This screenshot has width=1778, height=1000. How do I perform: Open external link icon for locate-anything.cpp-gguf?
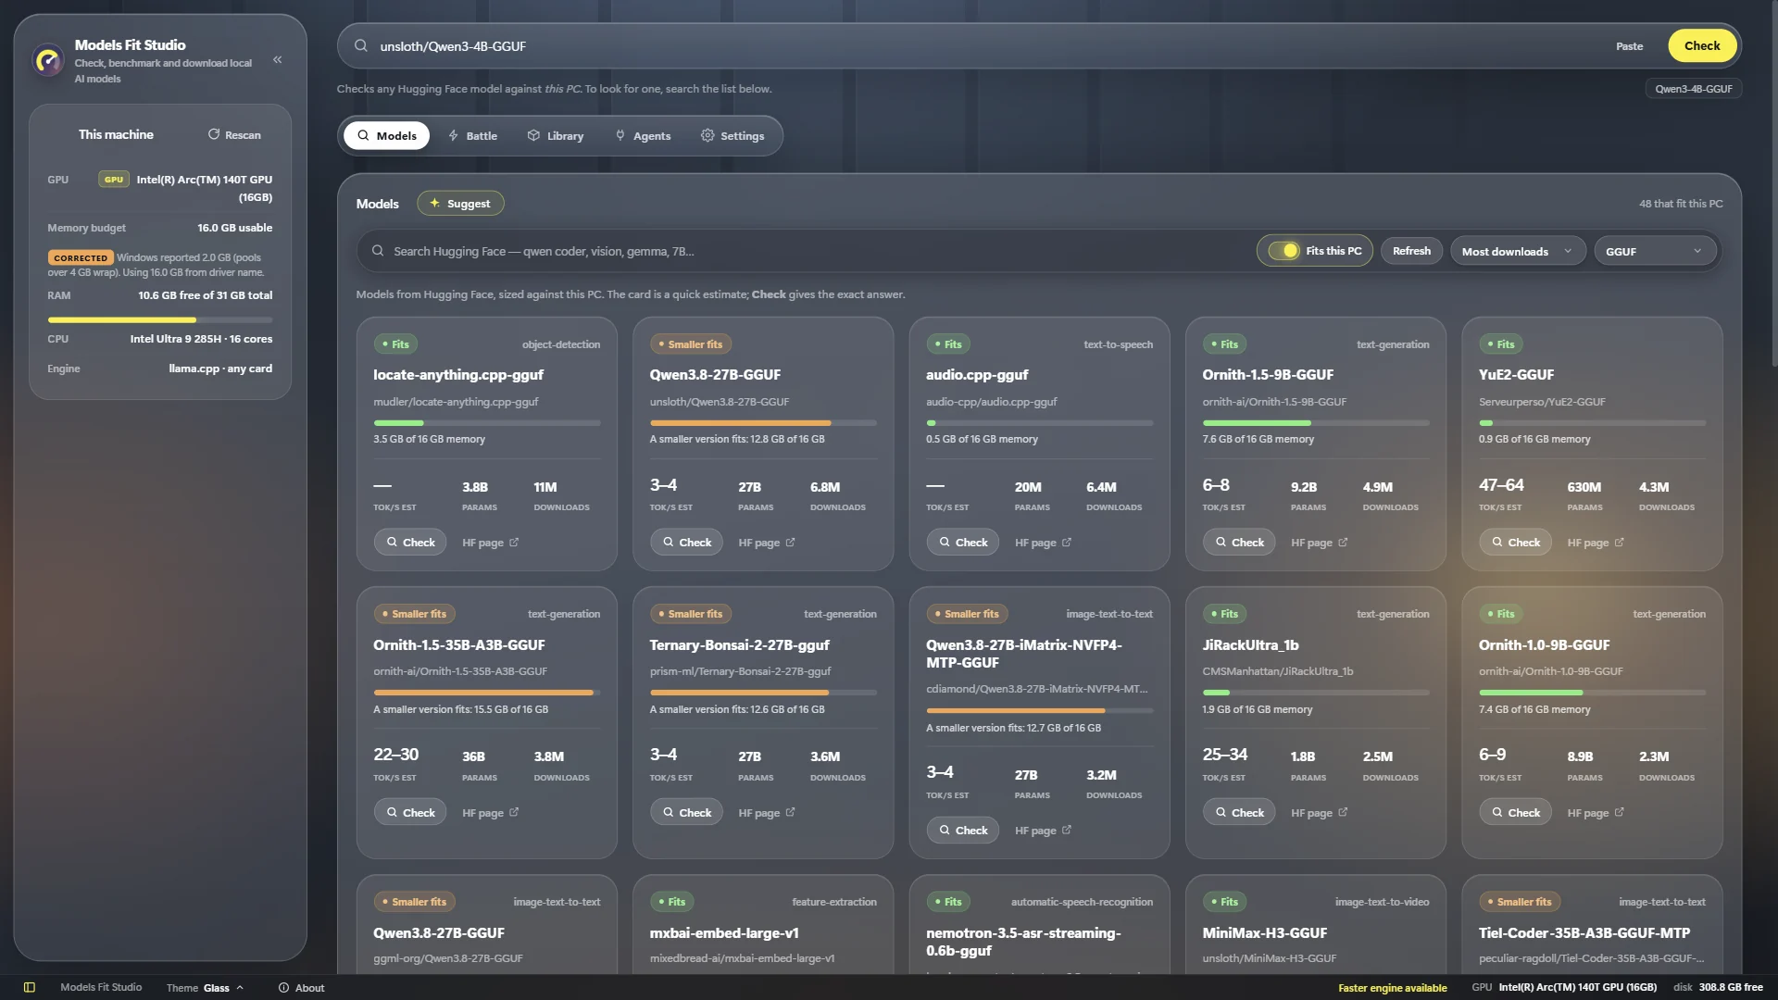(514, 543)
